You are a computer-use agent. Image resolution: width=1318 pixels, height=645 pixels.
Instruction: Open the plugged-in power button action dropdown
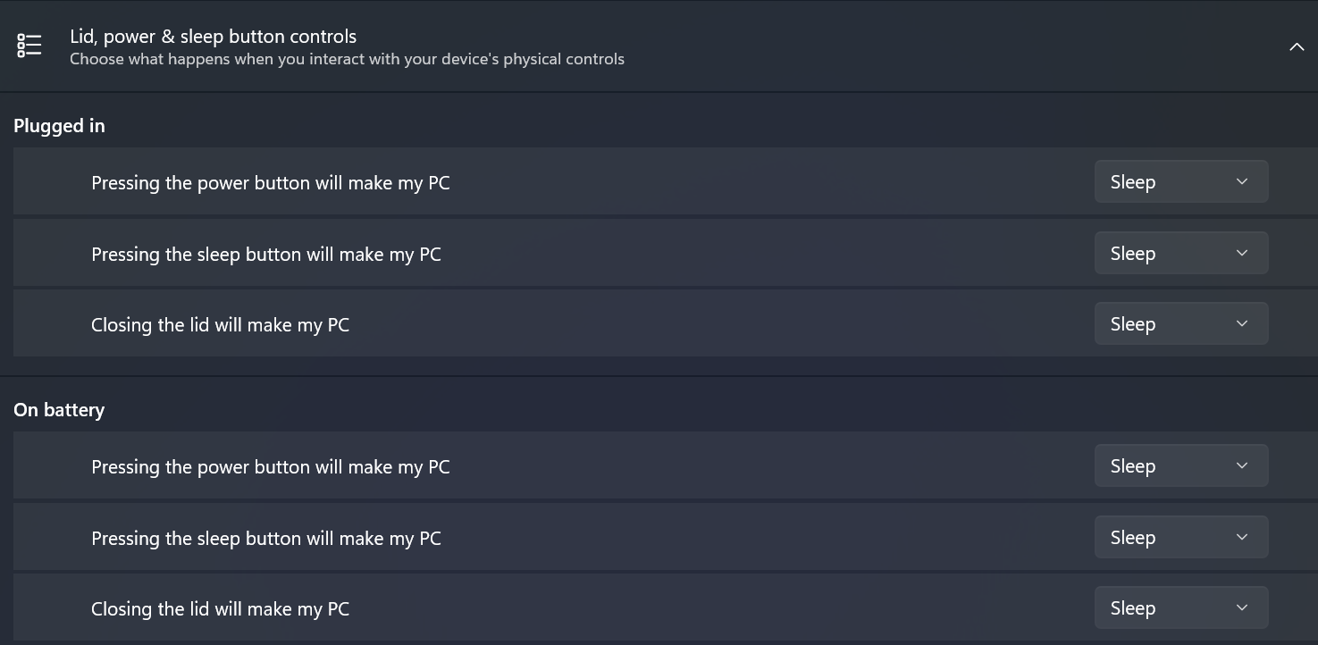pyautogui.click(x=1180, y=182)
